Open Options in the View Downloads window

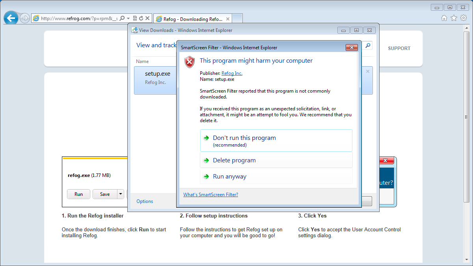coord(145,201)
